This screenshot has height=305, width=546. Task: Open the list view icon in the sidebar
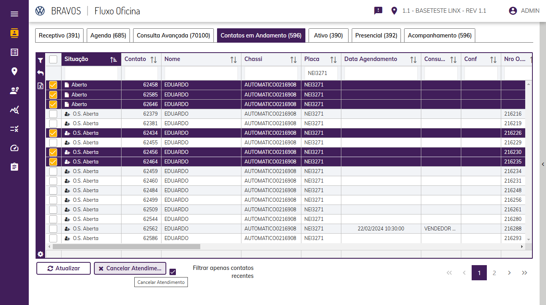pyautogui.click(x=14, y=52)
